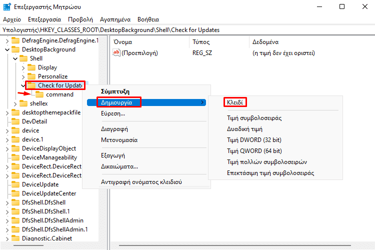Click the tree pane horizontal scrollbar
Image resolution: width=375 pixels, height=250 pixels.
[28, 245]
